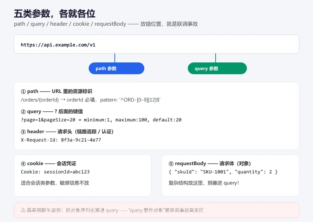Click heading "③ header —— 请求头"

coord(67,131)
